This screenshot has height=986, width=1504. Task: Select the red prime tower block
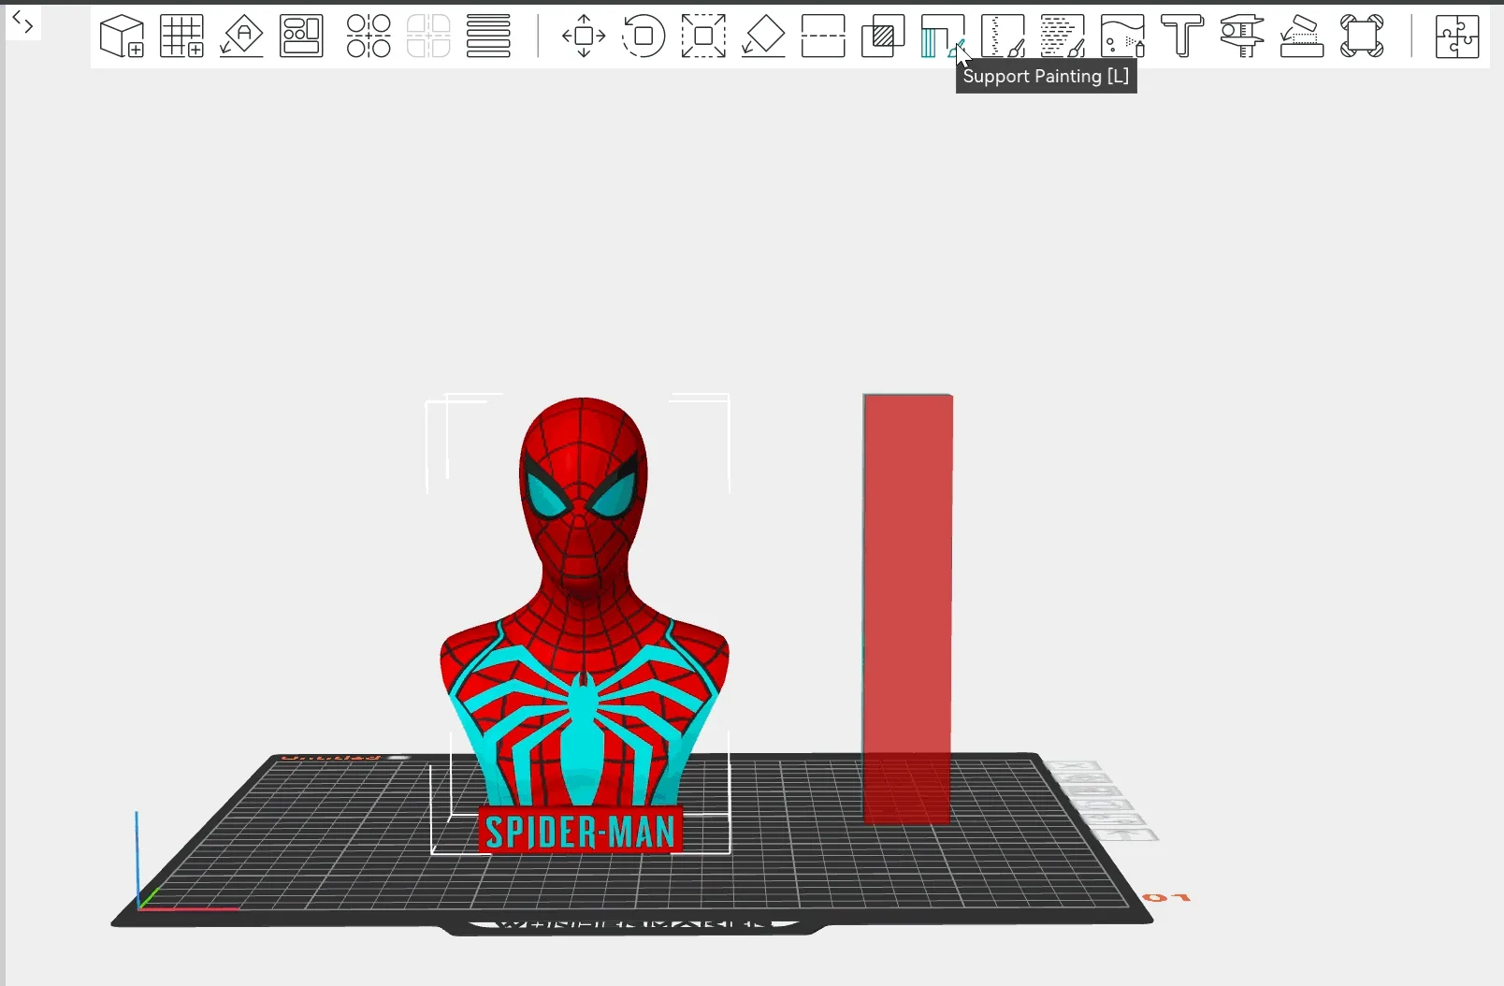pyautogui.click(x=907, y=608)
